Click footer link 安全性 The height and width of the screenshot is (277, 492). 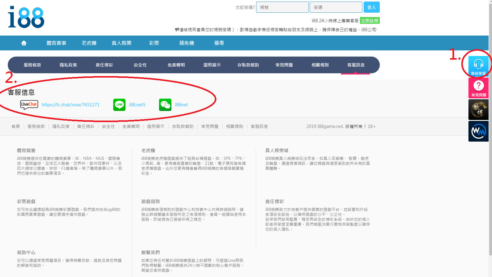point(109,126)
